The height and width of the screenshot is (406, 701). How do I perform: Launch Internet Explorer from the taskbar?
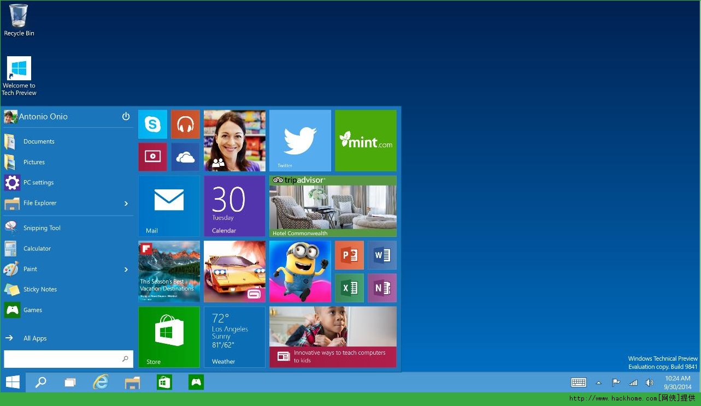tap(101, 382)
